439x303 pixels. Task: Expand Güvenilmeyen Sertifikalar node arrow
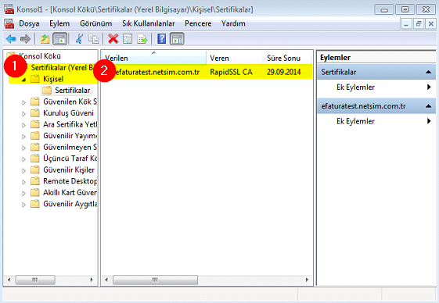pyautogui.click(x=23, y=148)
